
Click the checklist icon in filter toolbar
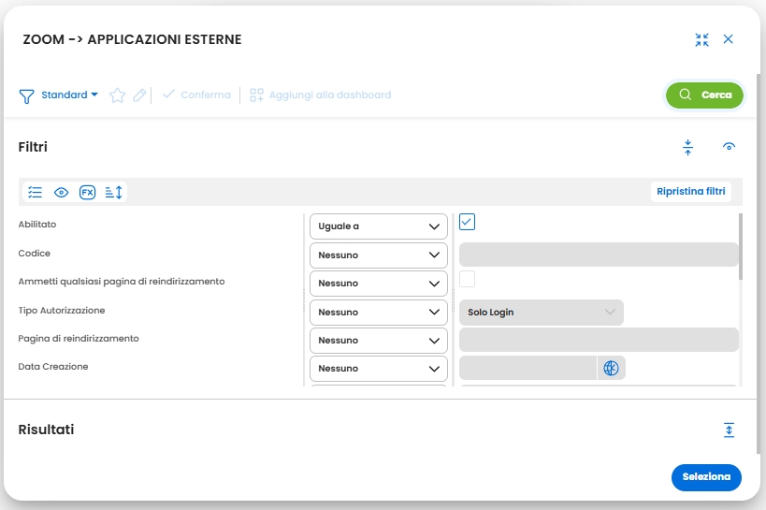36,192
